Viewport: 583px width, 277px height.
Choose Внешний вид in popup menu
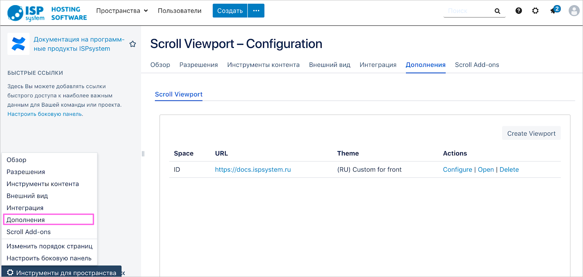tap(50, 196)
